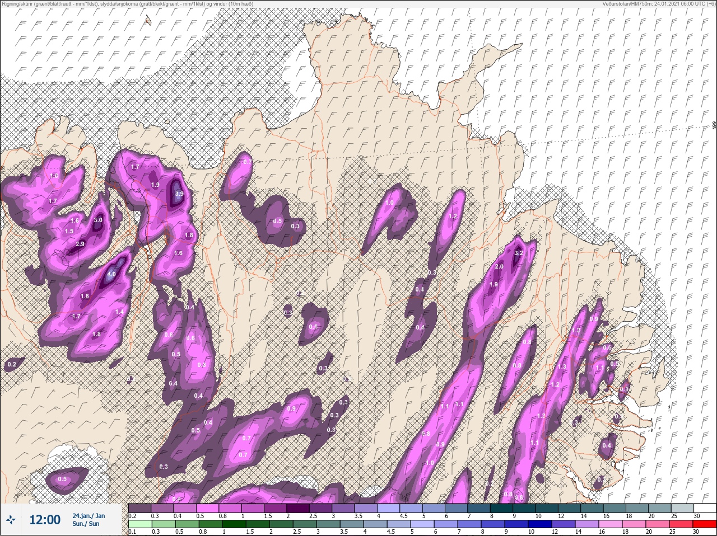Click the 1.5 precipitation value on the map
This screenshot has width=717, height=536.
coord(69,231)
